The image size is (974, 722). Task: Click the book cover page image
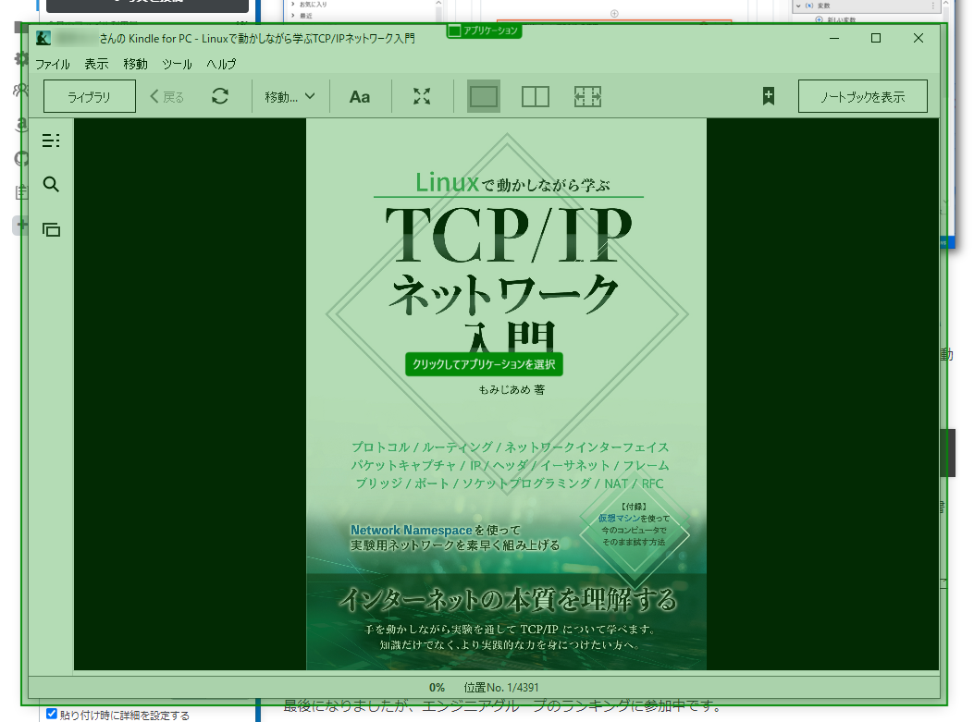pyautogui.click(x=506, y=394)
